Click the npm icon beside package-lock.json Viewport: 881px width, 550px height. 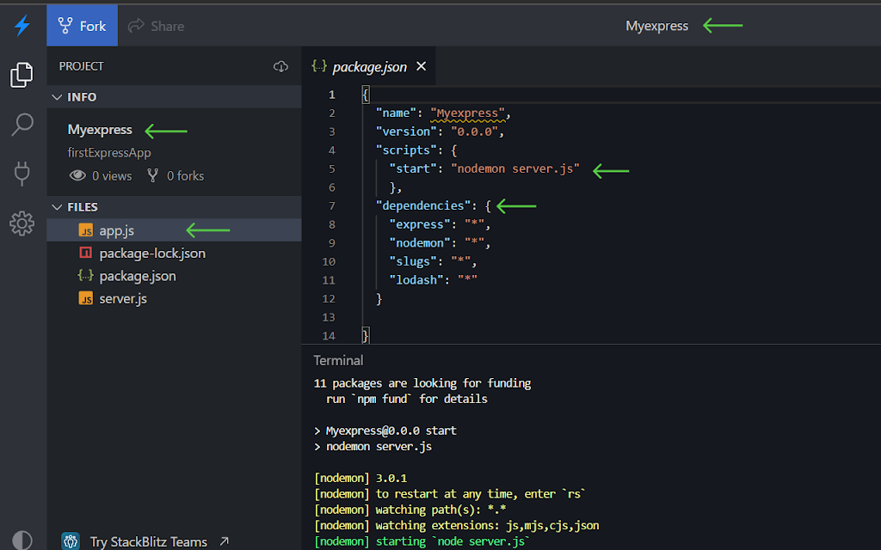(x=86, y=253)
